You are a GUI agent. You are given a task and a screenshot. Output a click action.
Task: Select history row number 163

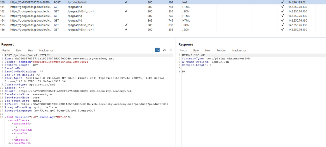pos(163,16)
